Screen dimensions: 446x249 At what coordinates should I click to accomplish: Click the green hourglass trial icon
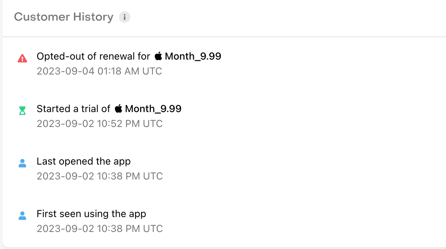coord(22,111)
